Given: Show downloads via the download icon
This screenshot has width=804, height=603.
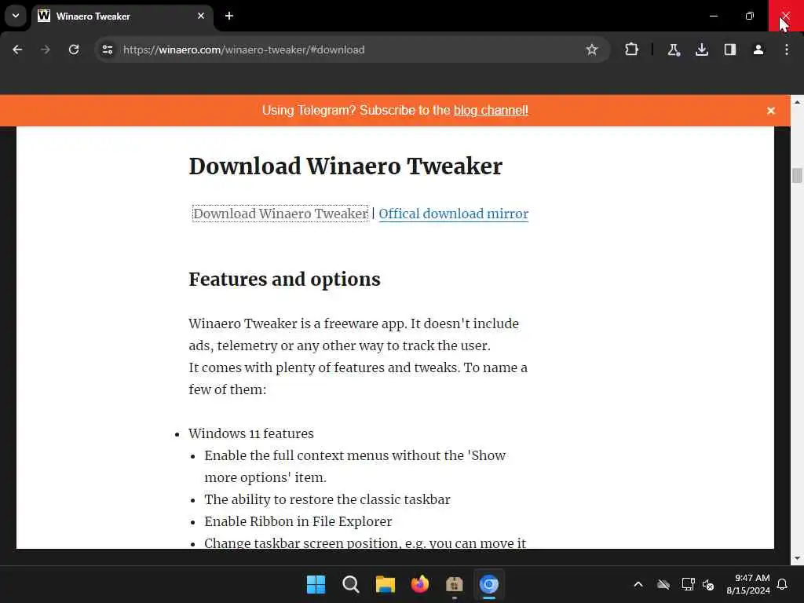Looking at the screenshot, I should point(701,49).
